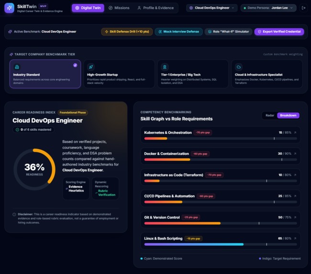The width and height of the screenshot is (311, 274).
Task: Click the Git & Version Control progress bar
Action: pyautogui.click(x=221, y=223)
